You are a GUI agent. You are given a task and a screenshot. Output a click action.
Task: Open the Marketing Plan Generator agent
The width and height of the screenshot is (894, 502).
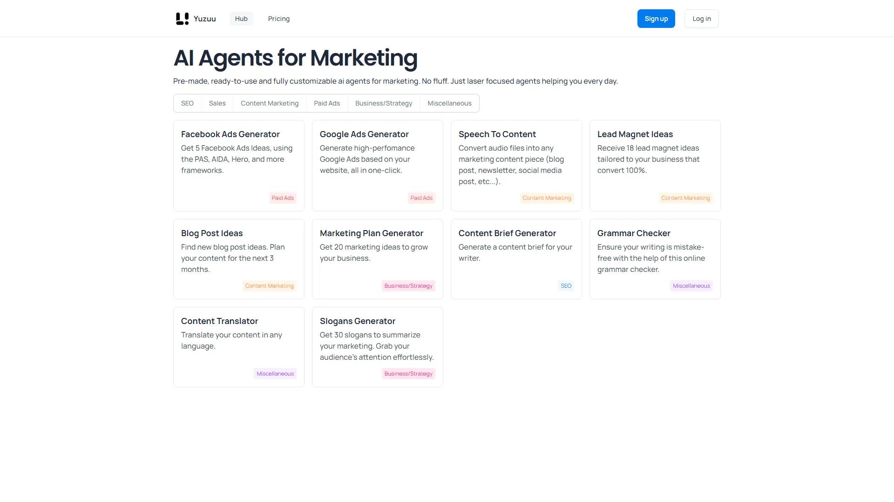pyautogui.click(x=377, y=258)
